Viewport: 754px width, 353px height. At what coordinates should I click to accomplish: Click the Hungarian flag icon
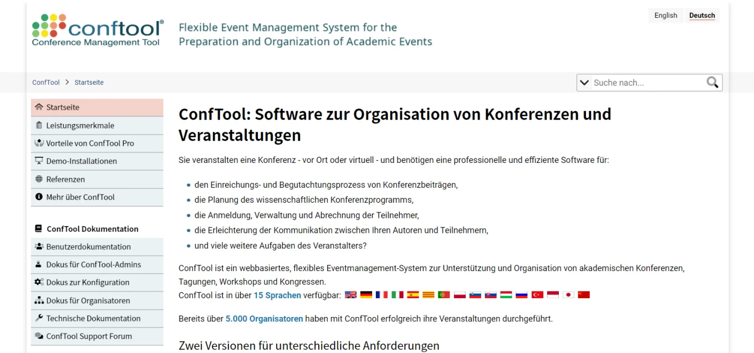pyautogui.click(x=506, y=295)
